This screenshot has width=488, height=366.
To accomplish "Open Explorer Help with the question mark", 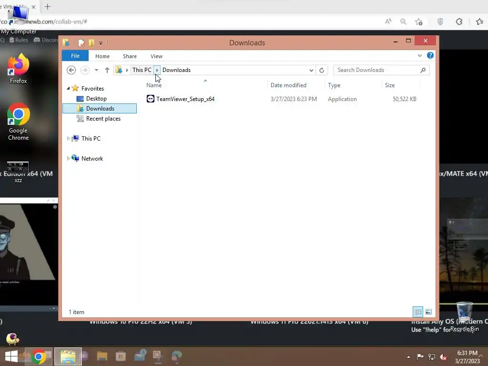I will (430, 55).
